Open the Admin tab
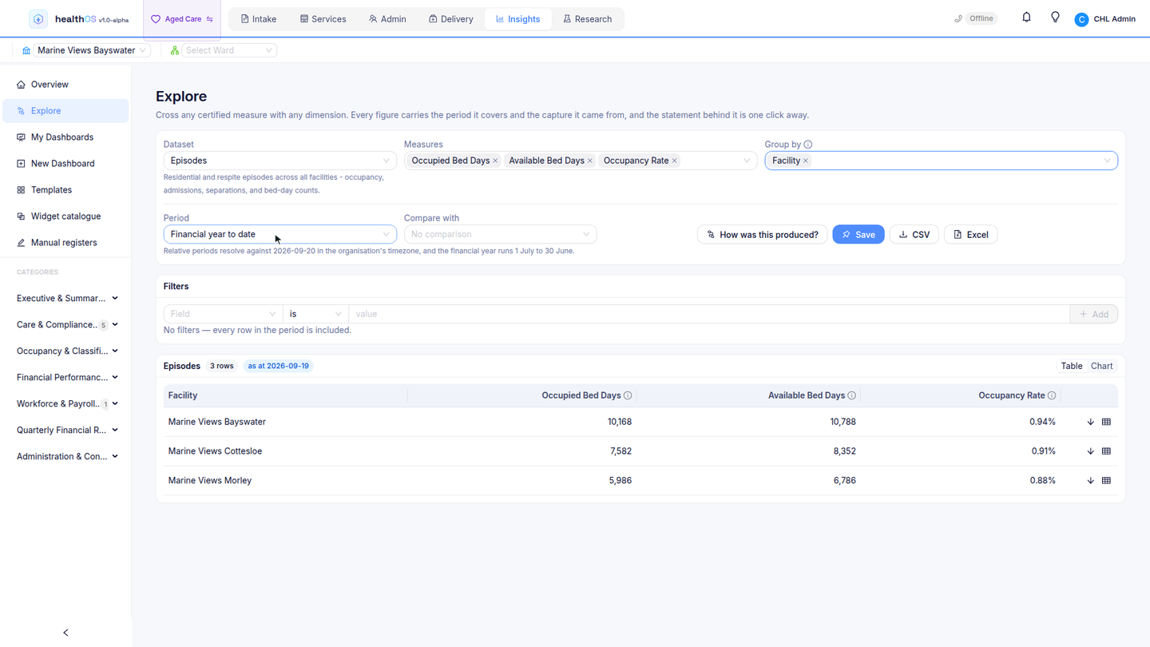 (x=387, y=19)
